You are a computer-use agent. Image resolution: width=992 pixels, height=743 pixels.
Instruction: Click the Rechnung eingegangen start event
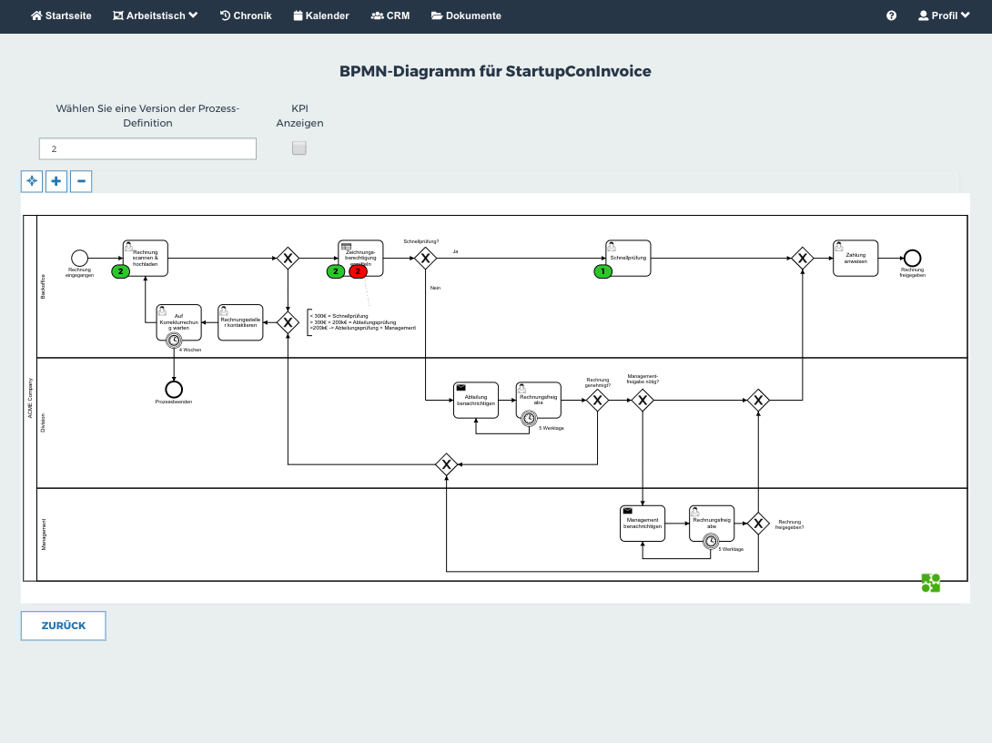79,258
